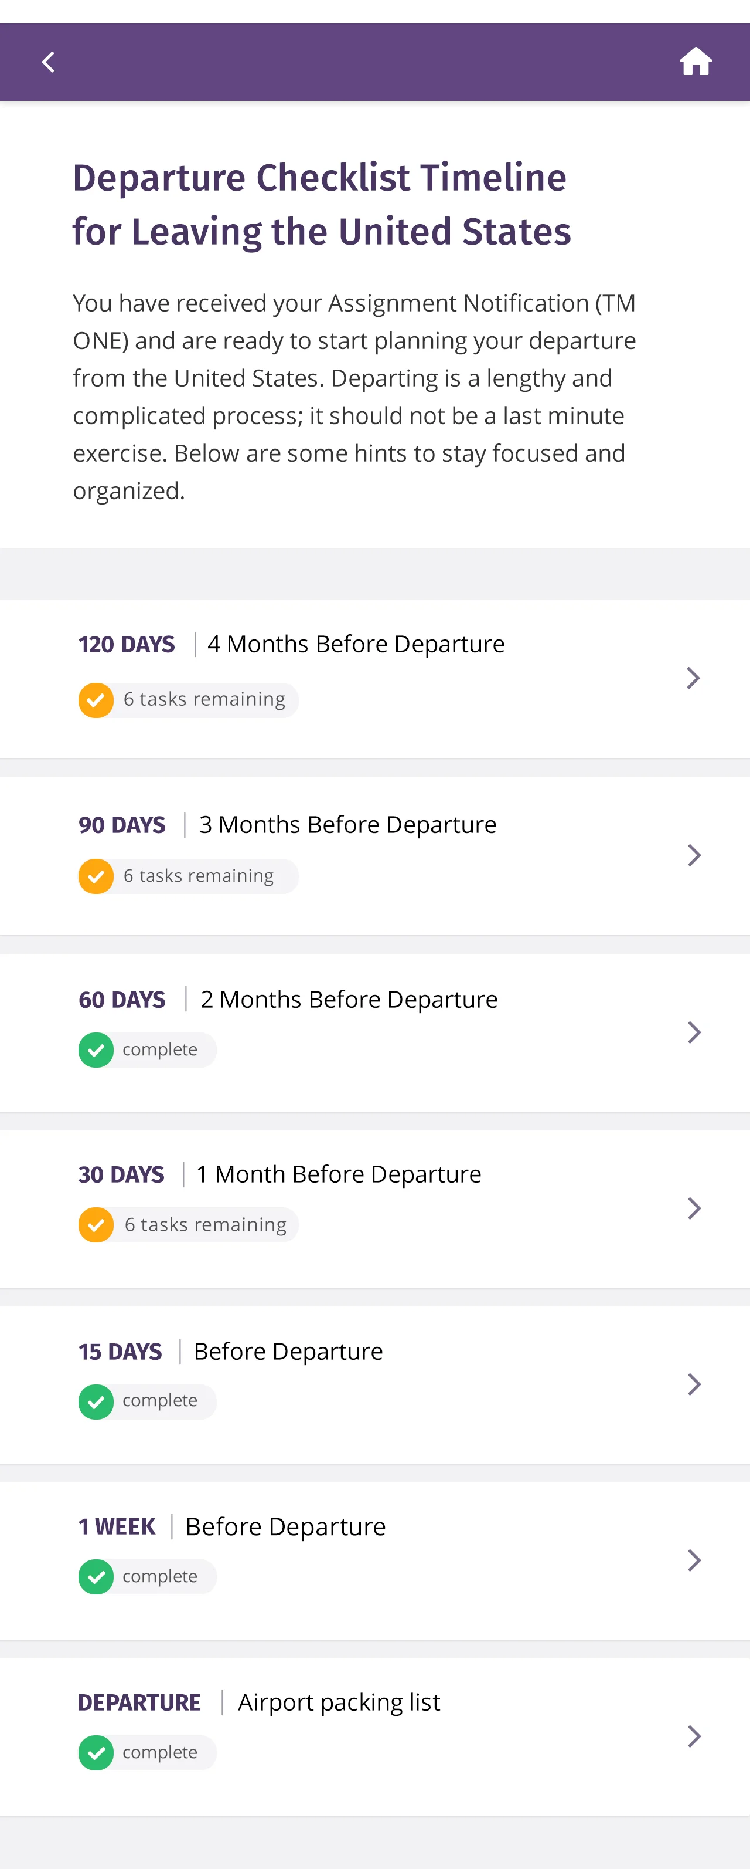Open 60 Days chevron arrow
Viewport: 750px width, 1869px height.
pos(694,1032)
